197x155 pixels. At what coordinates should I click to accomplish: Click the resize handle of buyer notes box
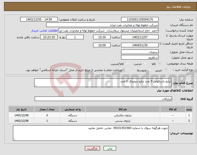[14, 139]
